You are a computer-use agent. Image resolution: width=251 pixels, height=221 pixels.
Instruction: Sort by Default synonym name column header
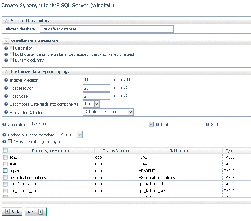(x=51, y=151)
